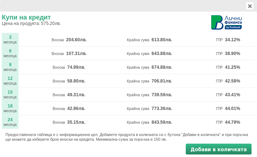This screenshot has width=257, height=157.
Task: Pick the 18 месеца installment period
Action: 10,108
